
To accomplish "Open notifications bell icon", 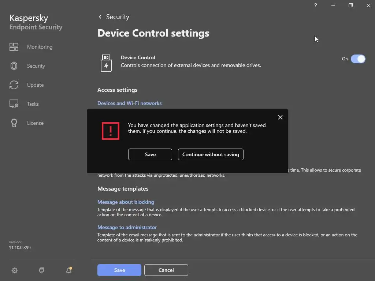I will 69,270.
